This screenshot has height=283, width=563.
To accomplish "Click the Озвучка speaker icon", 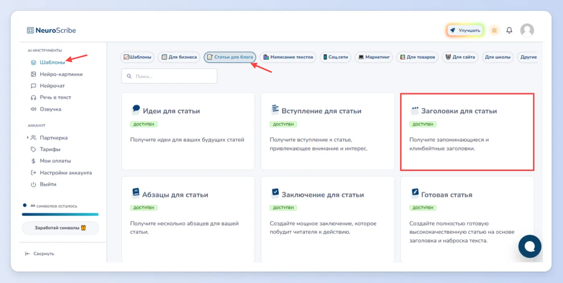I will pos(34,109).
